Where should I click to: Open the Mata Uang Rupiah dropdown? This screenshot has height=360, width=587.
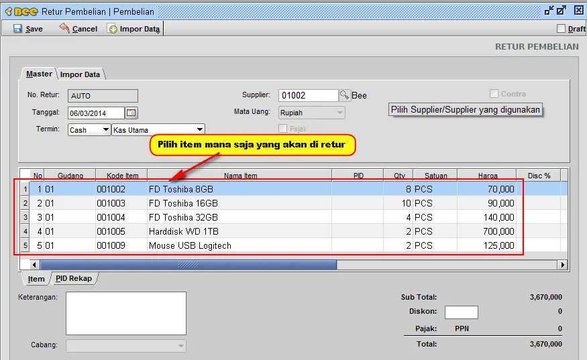click(x=312, y=113)
